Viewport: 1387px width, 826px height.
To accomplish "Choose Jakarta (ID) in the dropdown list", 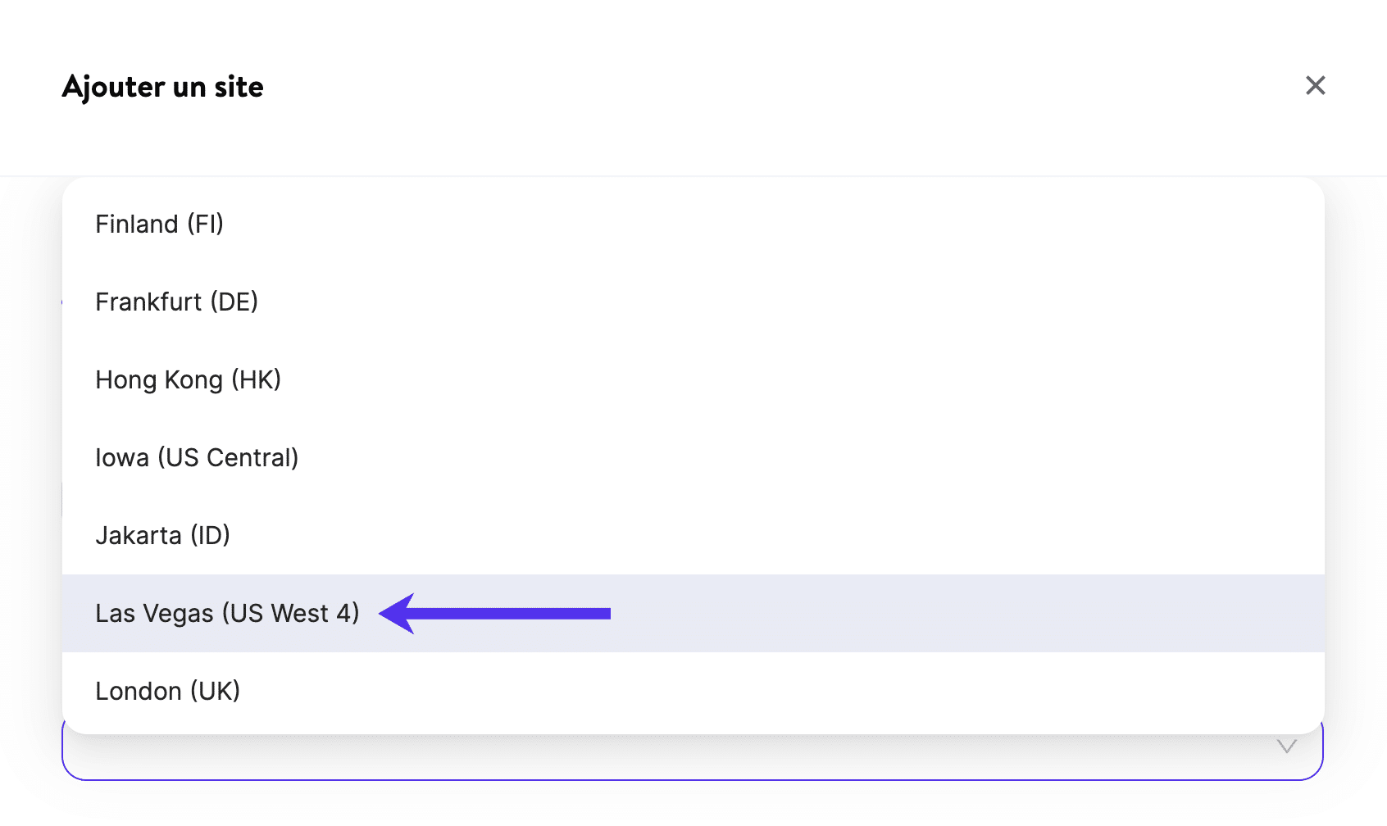I will (162, 535).
